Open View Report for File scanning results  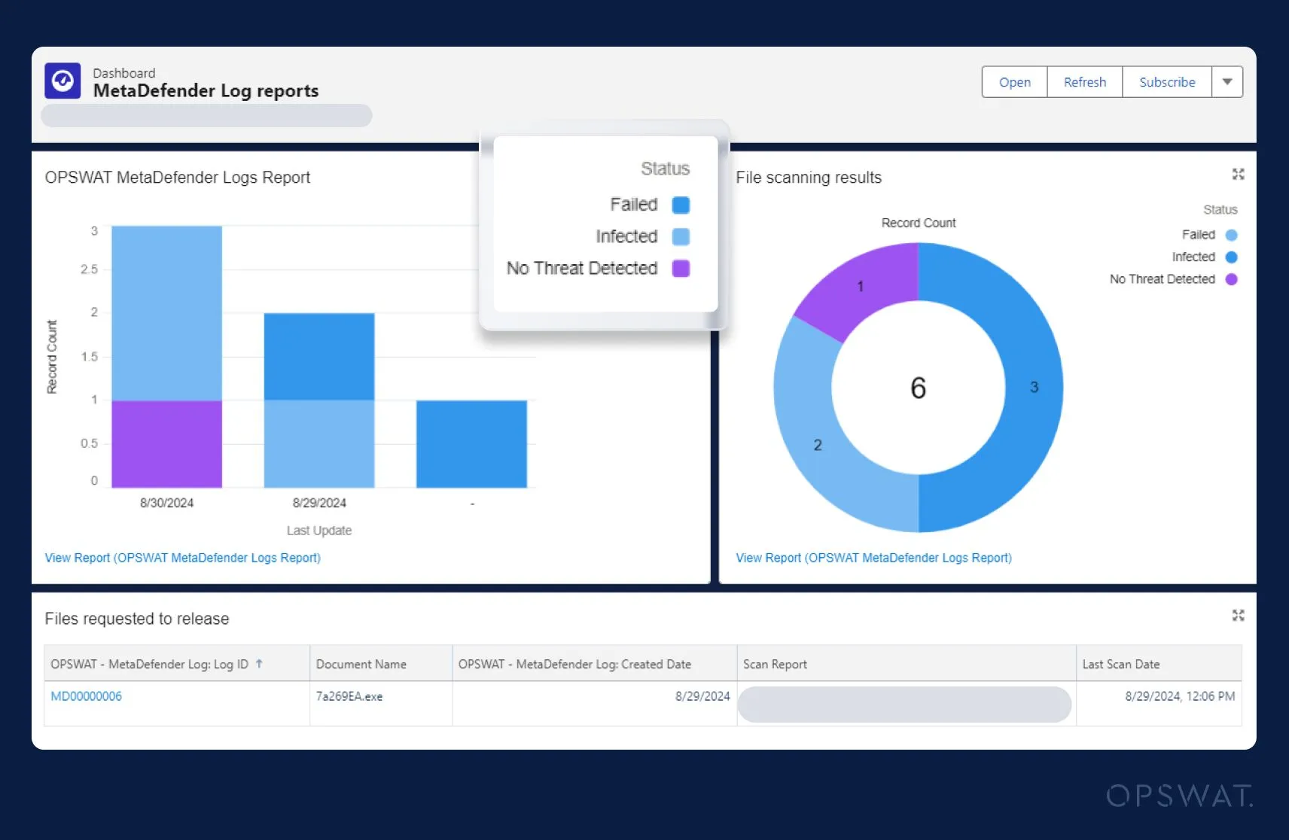tap(873, 558)
